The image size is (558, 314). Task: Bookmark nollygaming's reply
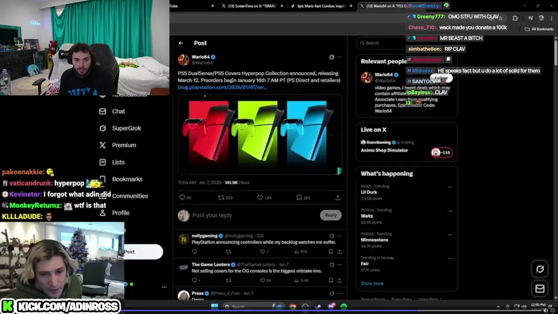point(331,252)
